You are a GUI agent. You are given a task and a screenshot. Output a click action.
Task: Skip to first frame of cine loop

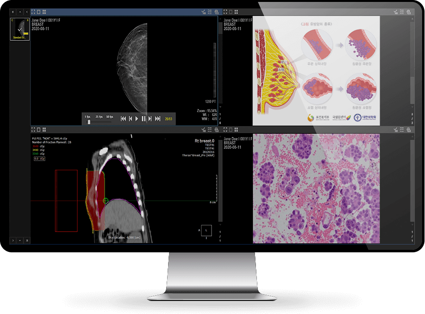tap(123, 119)
